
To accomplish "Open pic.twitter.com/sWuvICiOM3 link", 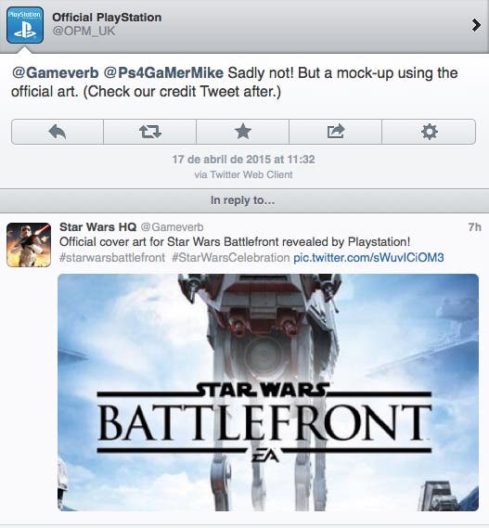I will pos(368,258).
